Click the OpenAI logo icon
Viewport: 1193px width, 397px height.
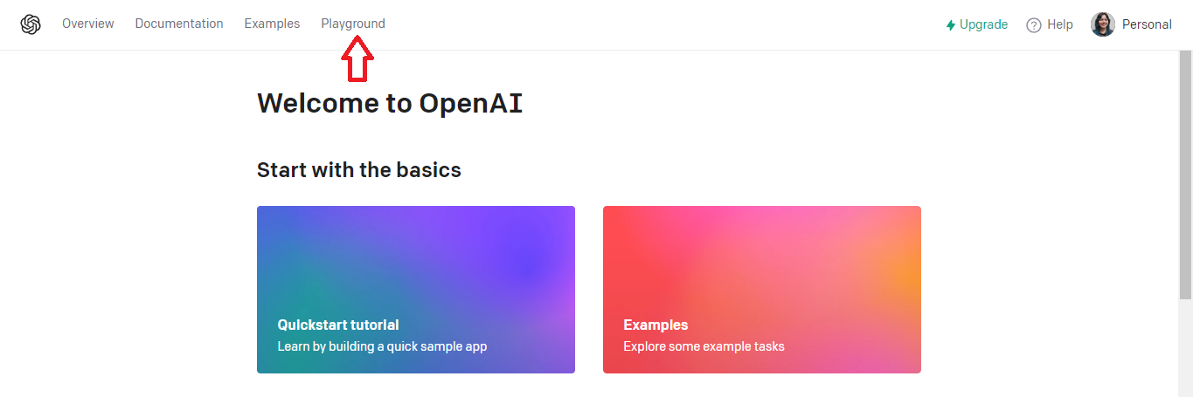click(x=31, y=24)
